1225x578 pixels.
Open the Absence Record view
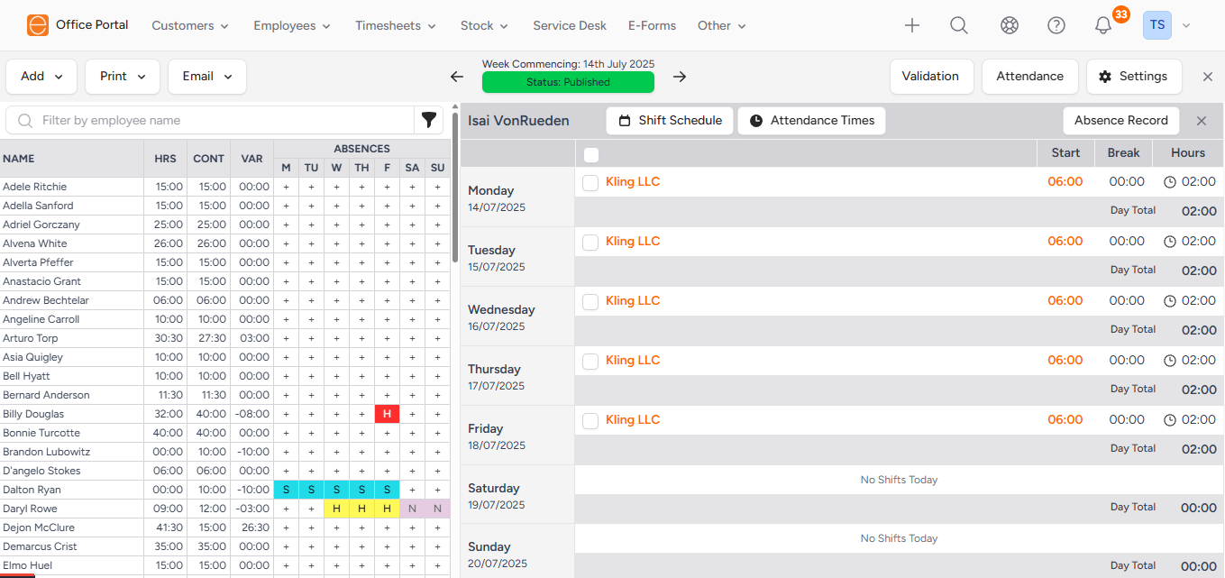[1120, 120]
